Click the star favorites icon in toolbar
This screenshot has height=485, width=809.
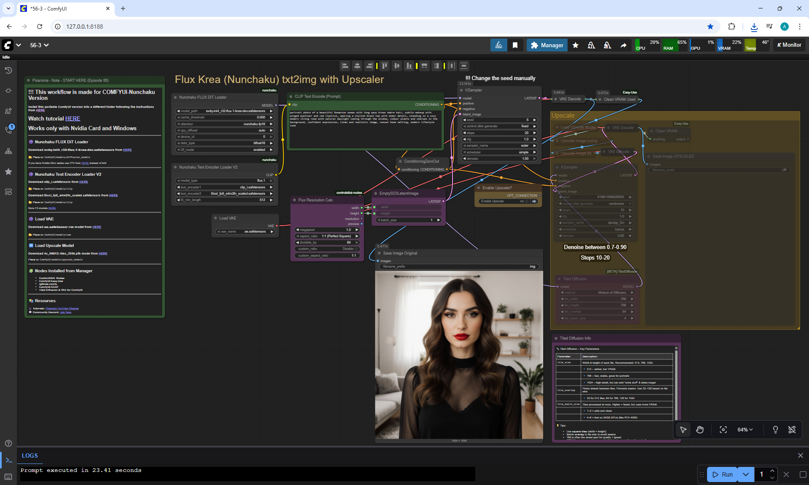coord(576,45)
